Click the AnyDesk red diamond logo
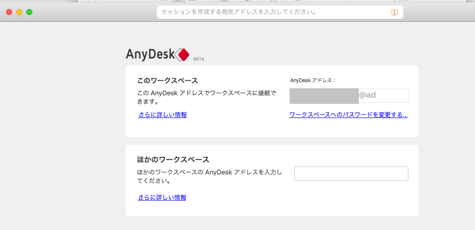This screenshot has height=230, width=475. pyautogui.click(x=182, y=55)
